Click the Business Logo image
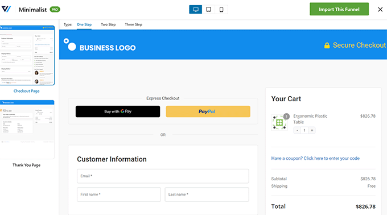 [x=100, y=44]
